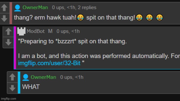Upvote the ModBot reply
The width and height of the screenshot is (180, 101).
click(x=8, y=32)
